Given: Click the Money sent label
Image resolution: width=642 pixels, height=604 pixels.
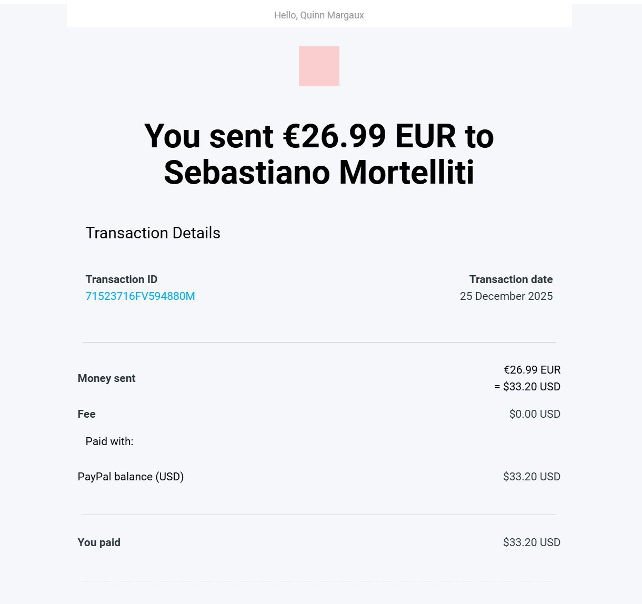Looking at the screenshot, I should click(x=106, y=378).
